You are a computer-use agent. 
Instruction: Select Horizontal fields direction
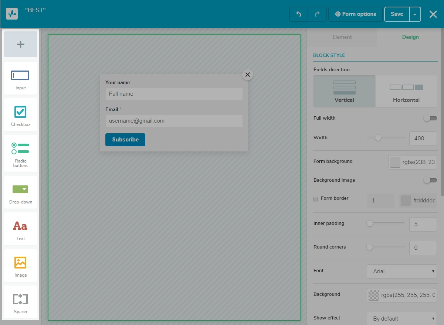(406, 91)
